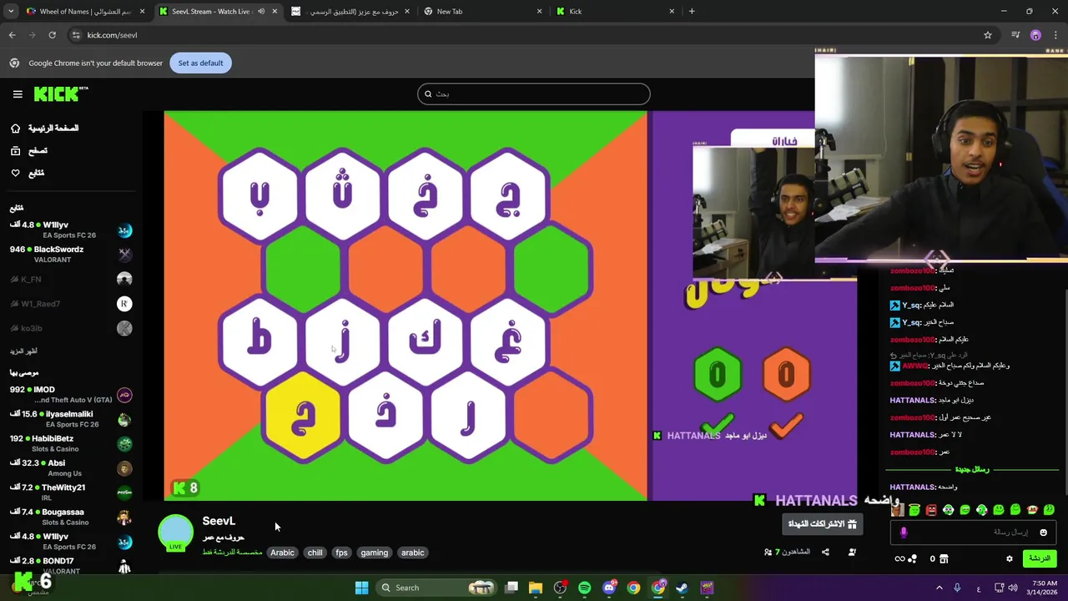1068x601 pixels.
Task: Open the Chrome profile avatar
Action: point(1035,35)
